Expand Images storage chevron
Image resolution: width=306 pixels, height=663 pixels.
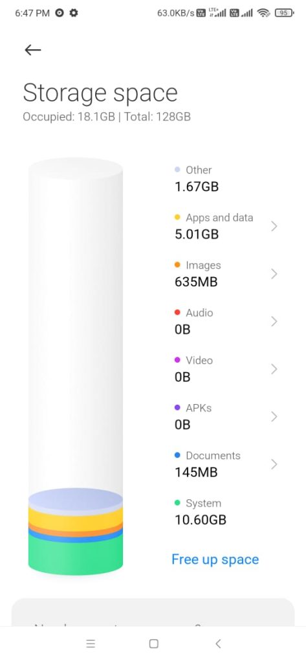(274, 274)
